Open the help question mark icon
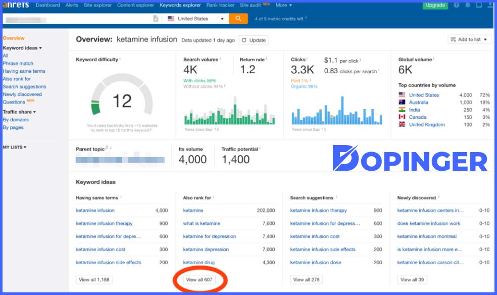Image resolution: width=497 pixels, height=295 pixels. coord(457,5)
